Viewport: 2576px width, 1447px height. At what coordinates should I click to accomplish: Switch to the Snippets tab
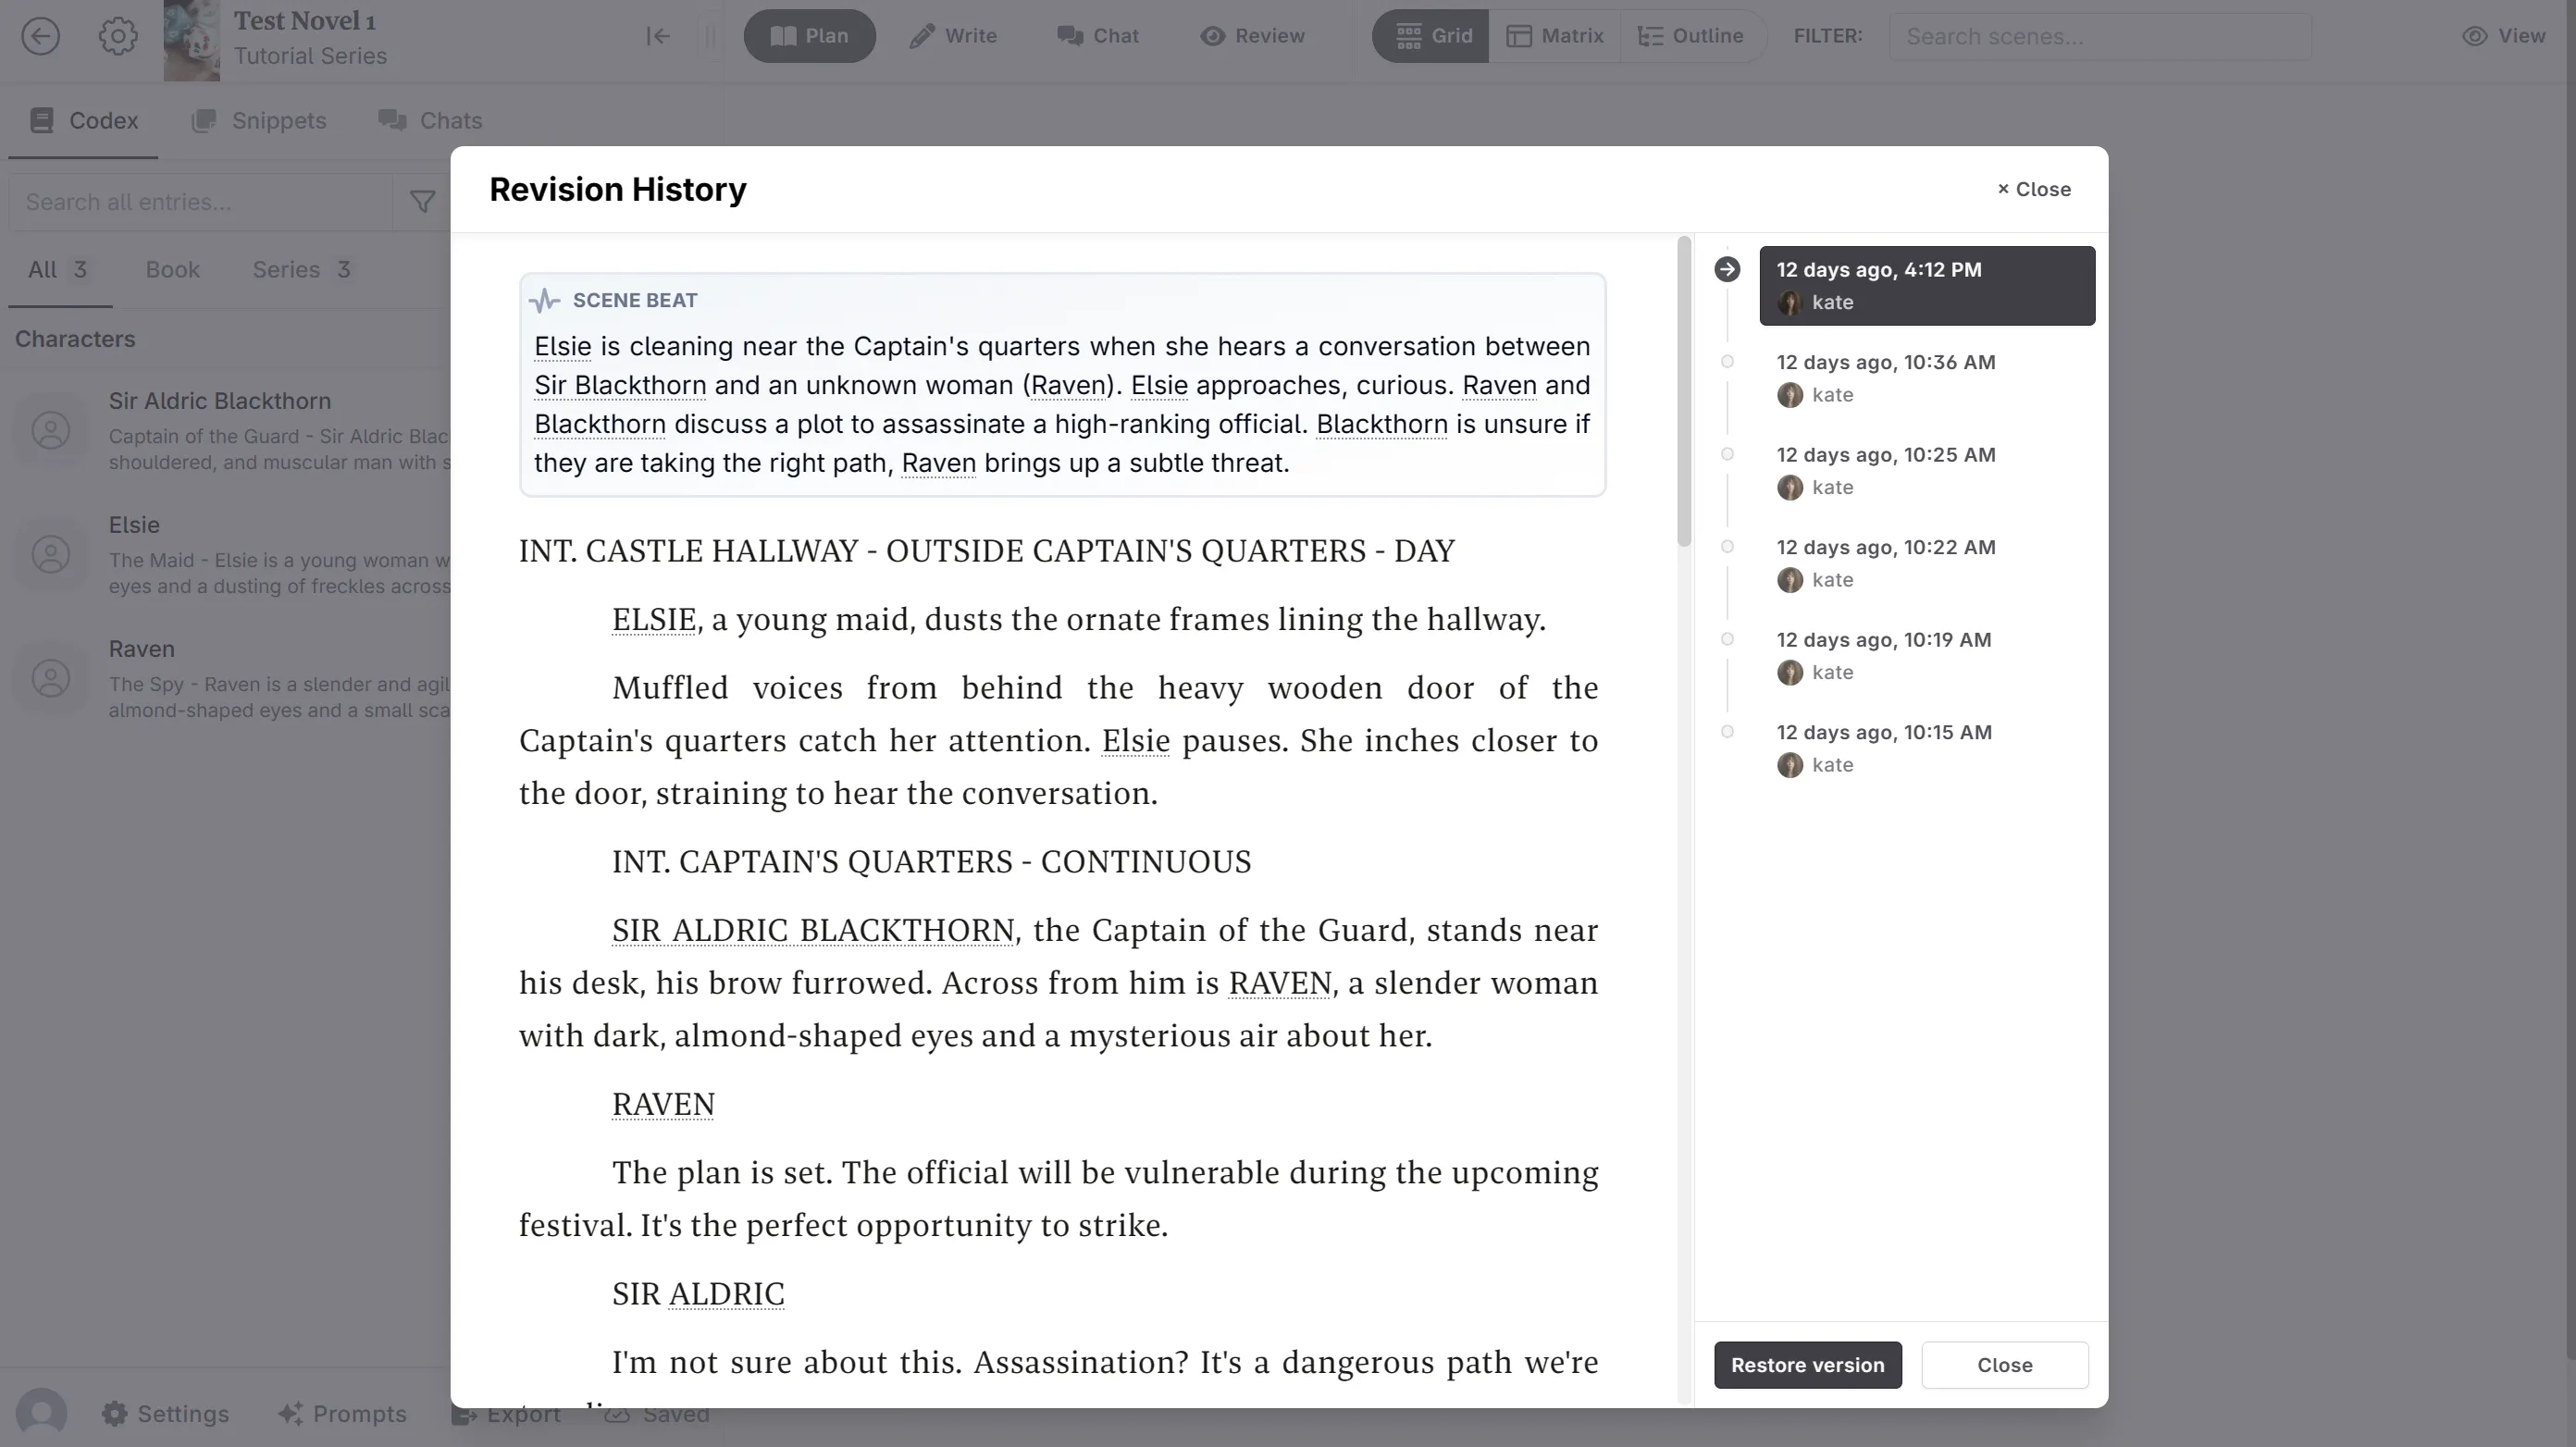click(259, 121)
